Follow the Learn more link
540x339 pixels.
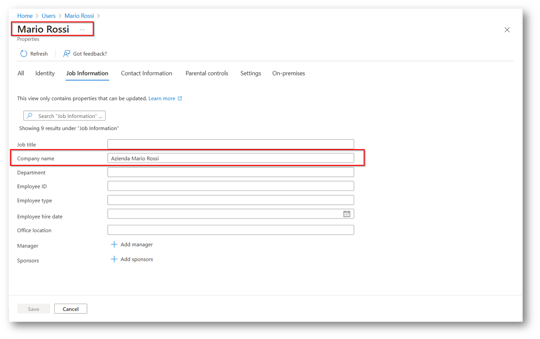(x=162, y=98)
